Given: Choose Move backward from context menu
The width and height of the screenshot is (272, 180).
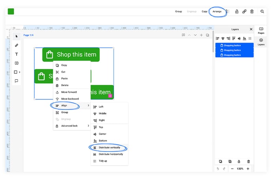Looking at the screenshot, I should click(x=72, y=99).
